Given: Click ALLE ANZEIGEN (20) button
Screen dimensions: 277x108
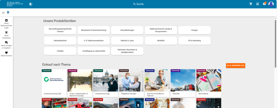Looking at the screenshot, I should coord(236,66).
